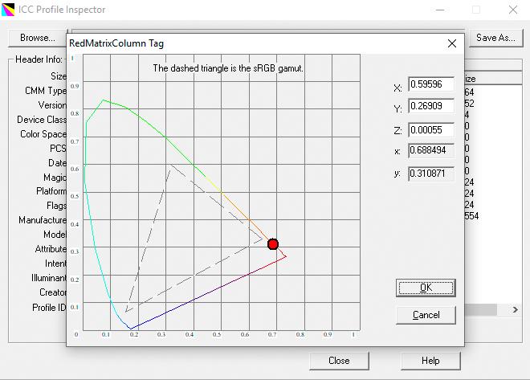Click the ICC Profile Inspector app icon in the title bar
Image resolution: width=530 pixels, height=380 pixels.
click(x=8, y=10)
